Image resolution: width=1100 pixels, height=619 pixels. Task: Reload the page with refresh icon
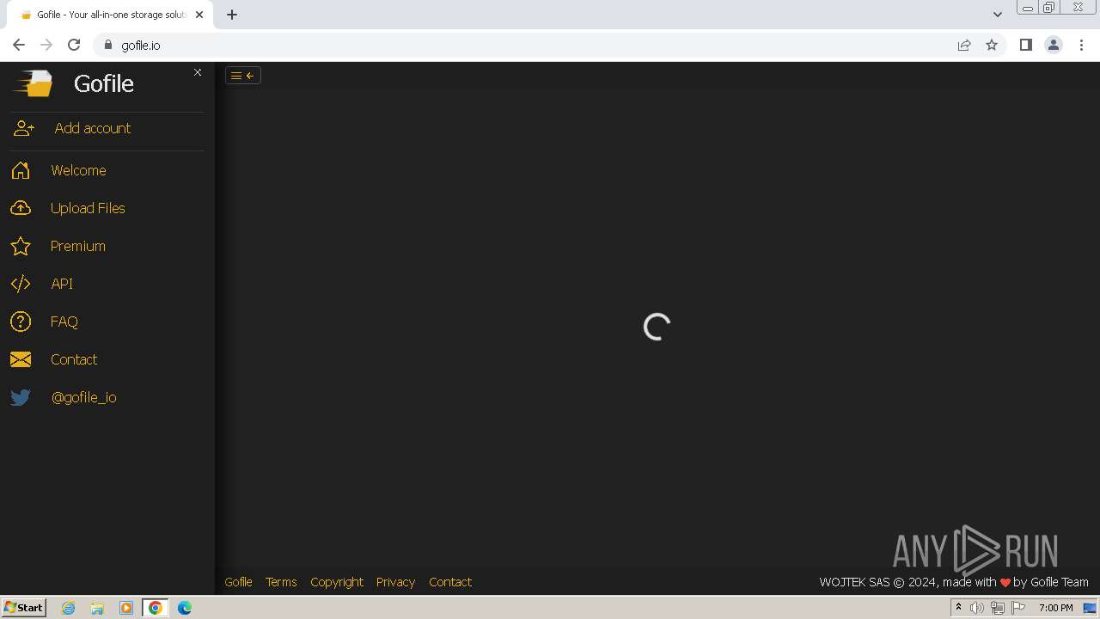[74, 45]
